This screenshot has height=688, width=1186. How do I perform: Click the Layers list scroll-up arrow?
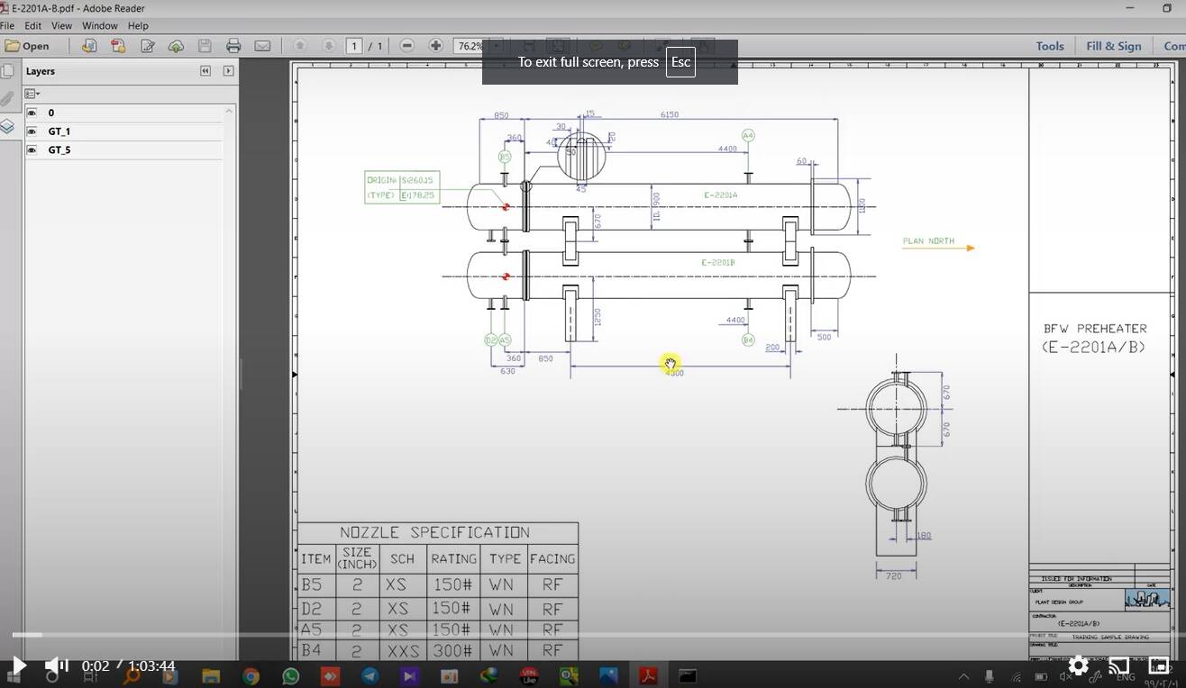229,111
